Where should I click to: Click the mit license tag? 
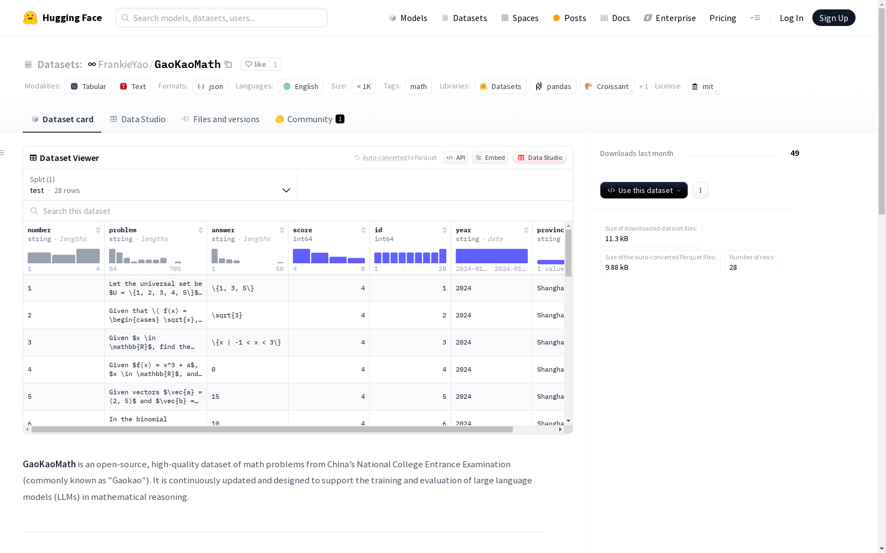[703, 86]
